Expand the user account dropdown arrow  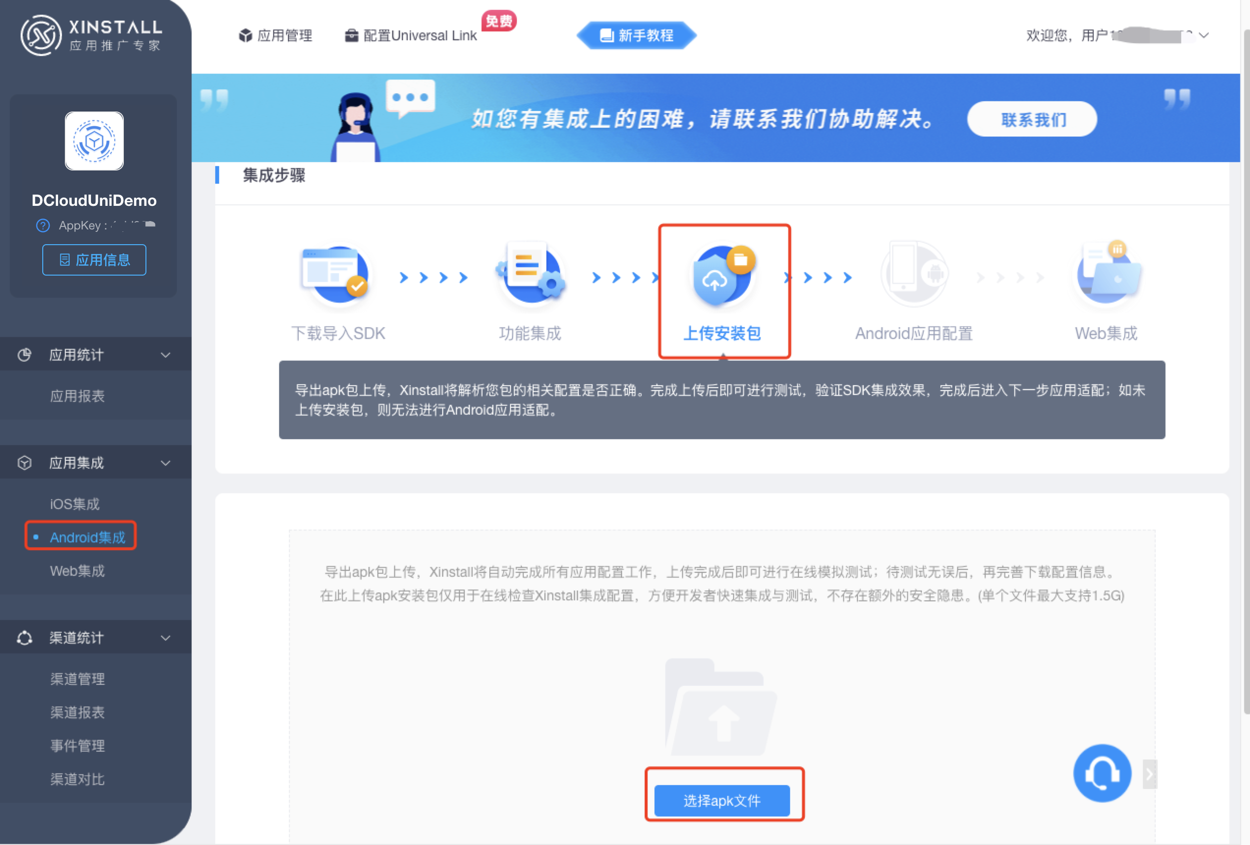click(x=1204, y=35)
